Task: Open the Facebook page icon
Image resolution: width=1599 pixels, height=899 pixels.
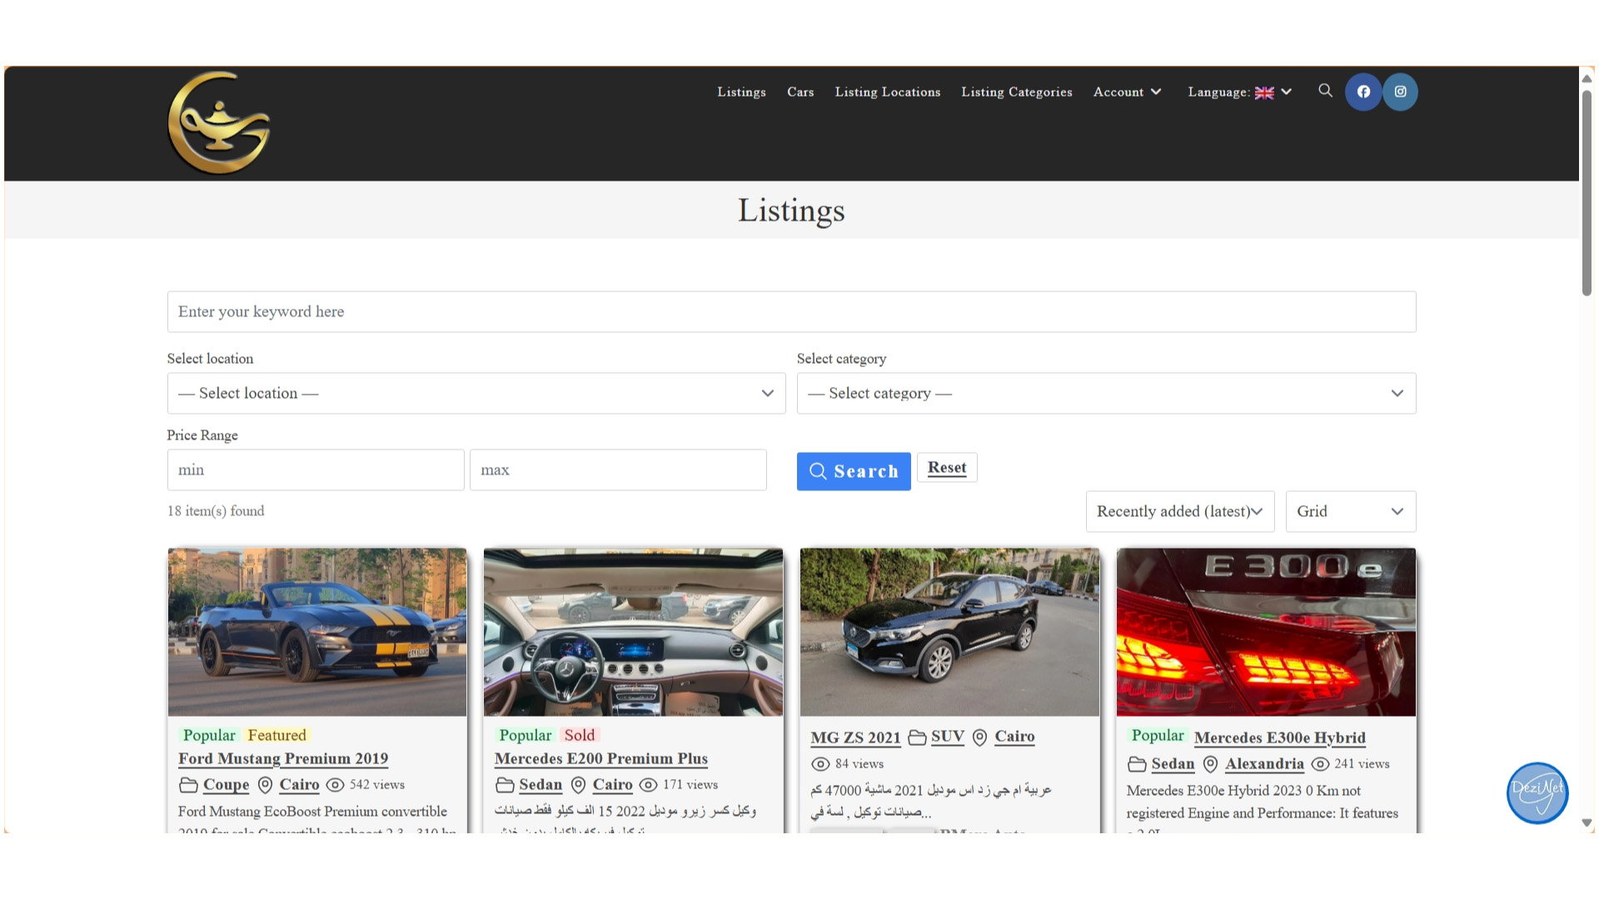Action: click(x=1363, y=92)
